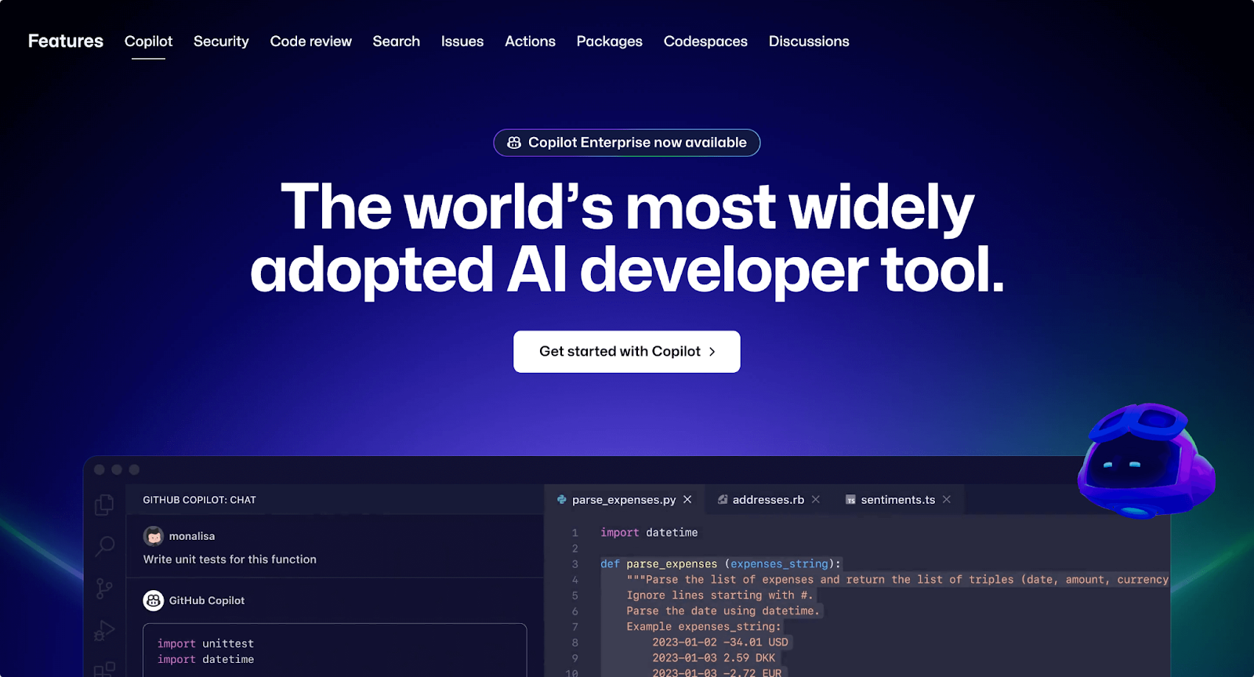Open the Codespaces nav link
The height and width of the screenshot is (677, 1254).
[705, 42]
